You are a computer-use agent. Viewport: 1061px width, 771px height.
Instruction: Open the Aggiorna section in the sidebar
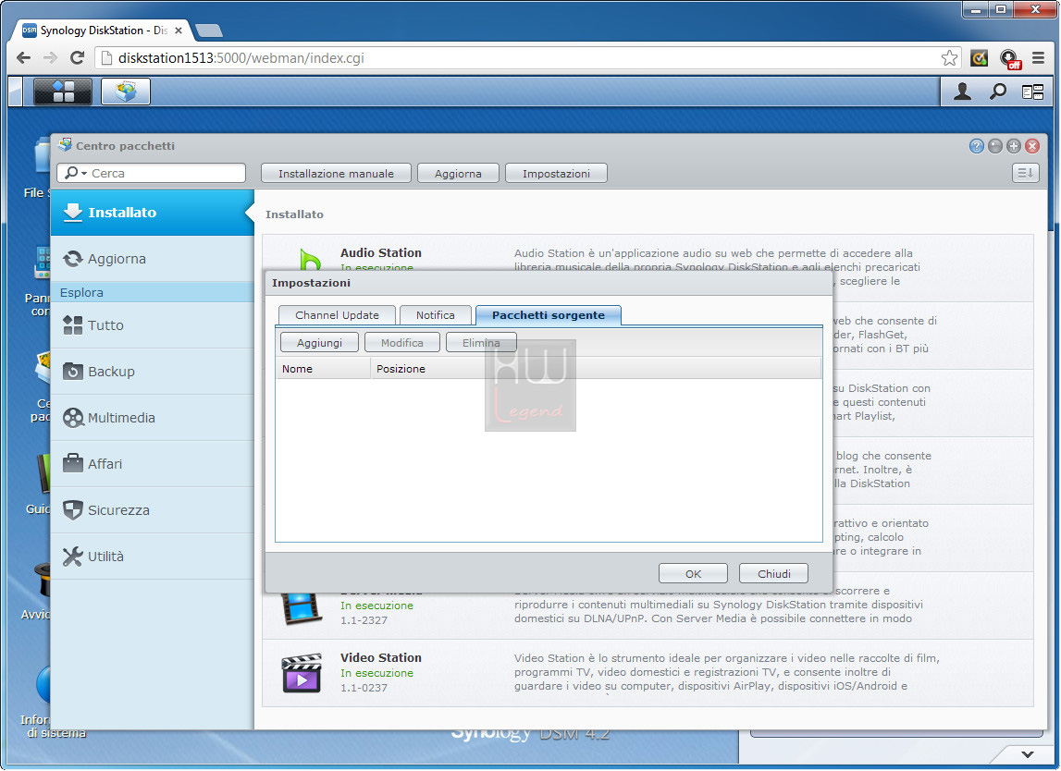[153, 259]
